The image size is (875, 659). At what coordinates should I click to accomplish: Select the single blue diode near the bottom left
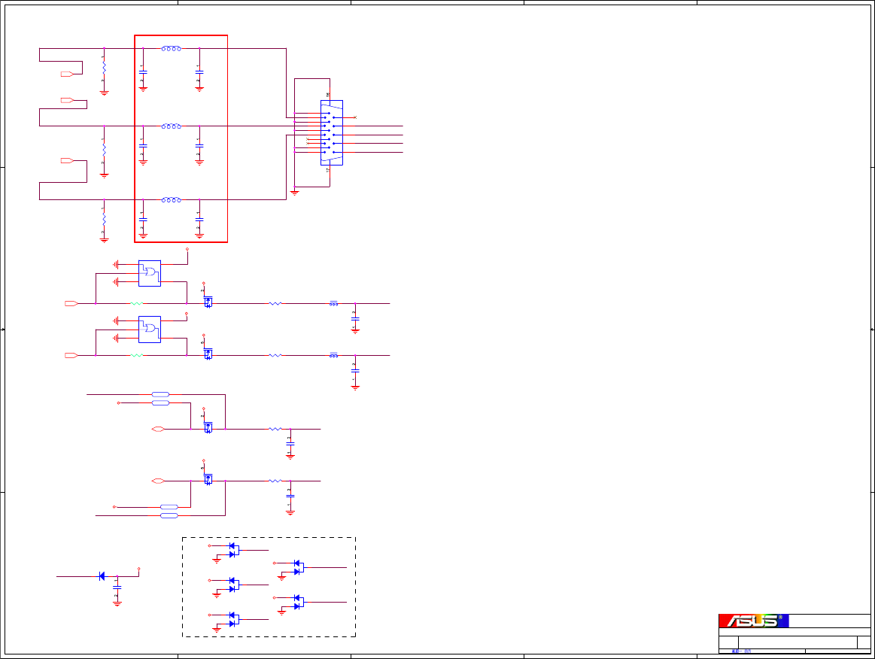tap(102, 576)
